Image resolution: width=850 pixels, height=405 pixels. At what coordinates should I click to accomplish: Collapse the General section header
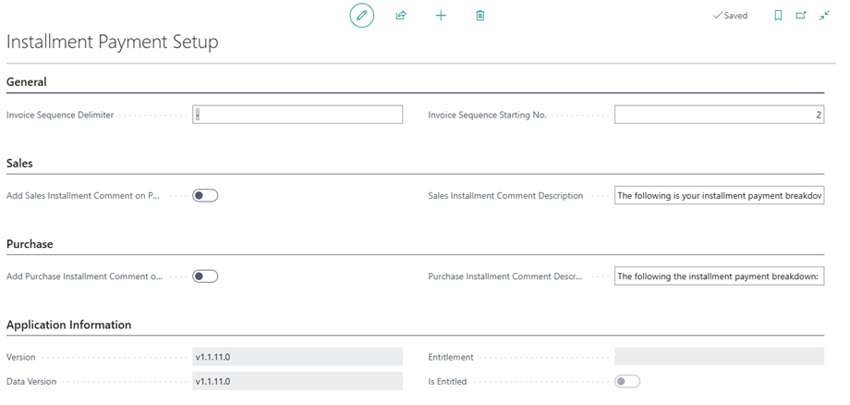[27, 82]
